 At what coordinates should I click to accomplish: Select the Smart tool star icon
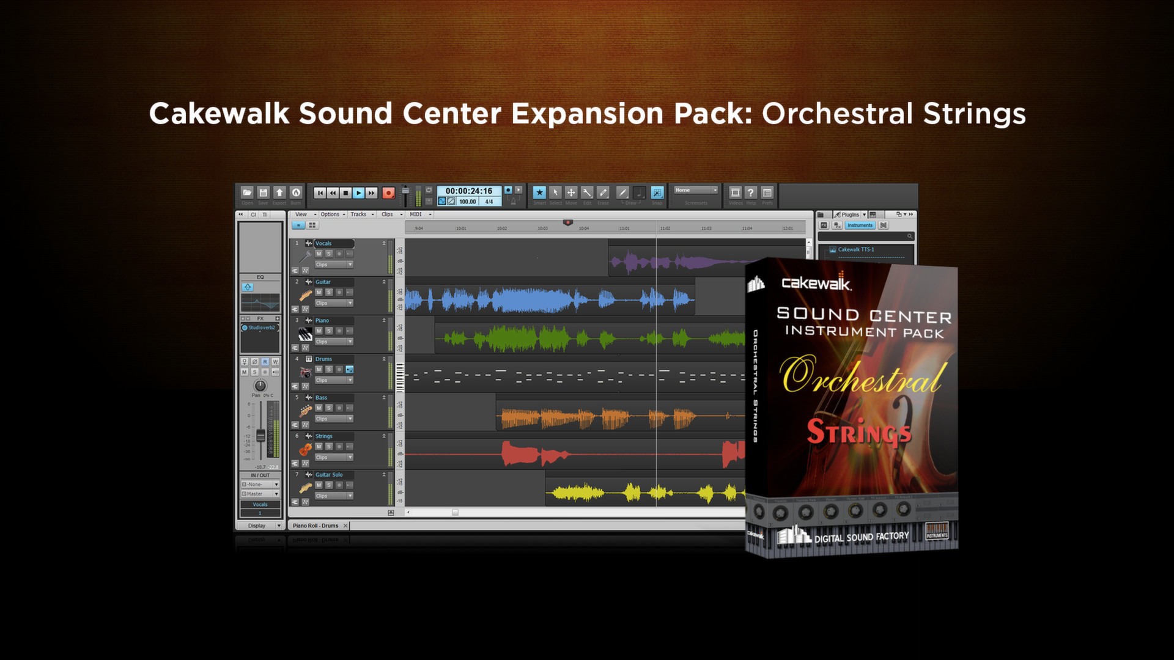click(x=539, y=193)
